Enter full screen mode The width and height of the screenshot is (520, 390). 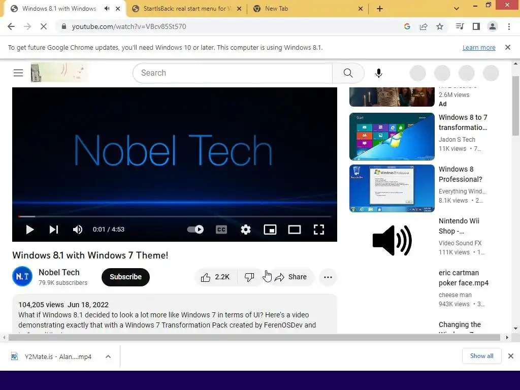(319, 230)
